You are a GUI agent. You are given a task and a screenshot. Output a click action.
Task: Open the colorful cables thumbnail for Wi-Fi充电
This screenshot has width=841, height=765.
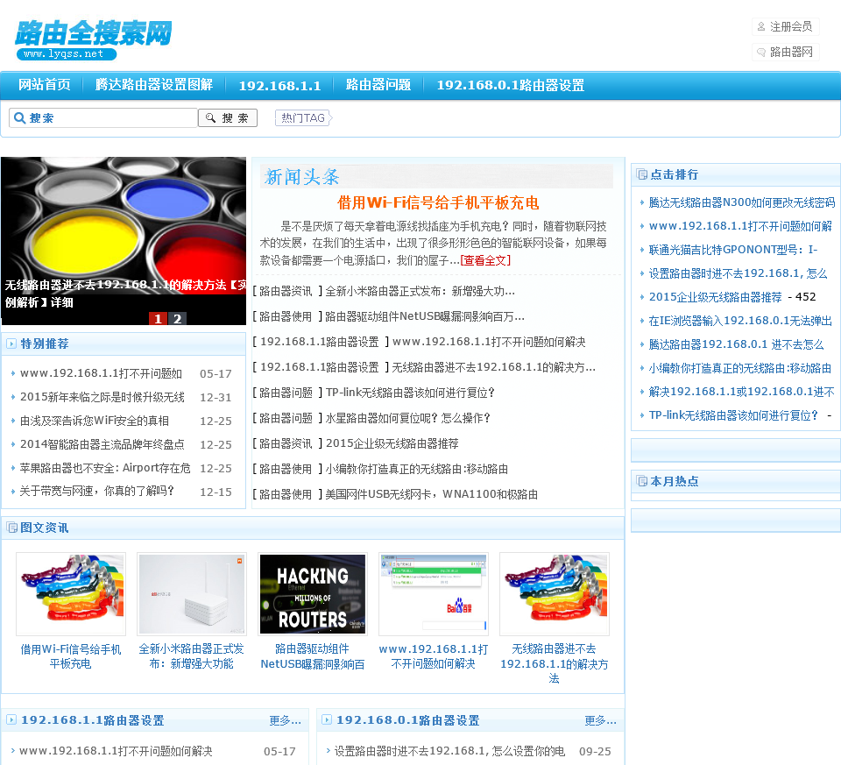pyautogui.click(x=71, y=594)
